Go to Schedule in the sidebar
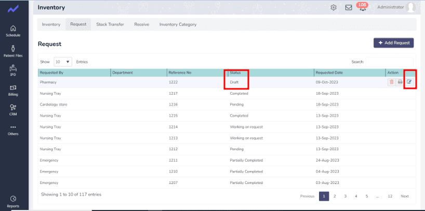 (13, 31)
